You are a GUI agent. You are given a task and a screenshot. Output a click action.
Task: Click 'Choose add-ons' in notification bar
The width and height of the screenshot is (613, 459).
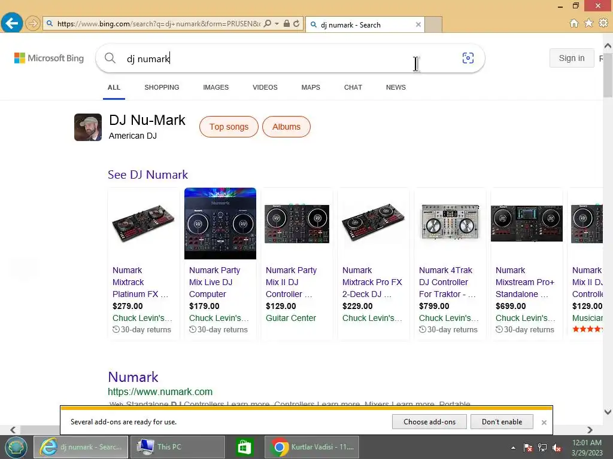click(429, 422)
